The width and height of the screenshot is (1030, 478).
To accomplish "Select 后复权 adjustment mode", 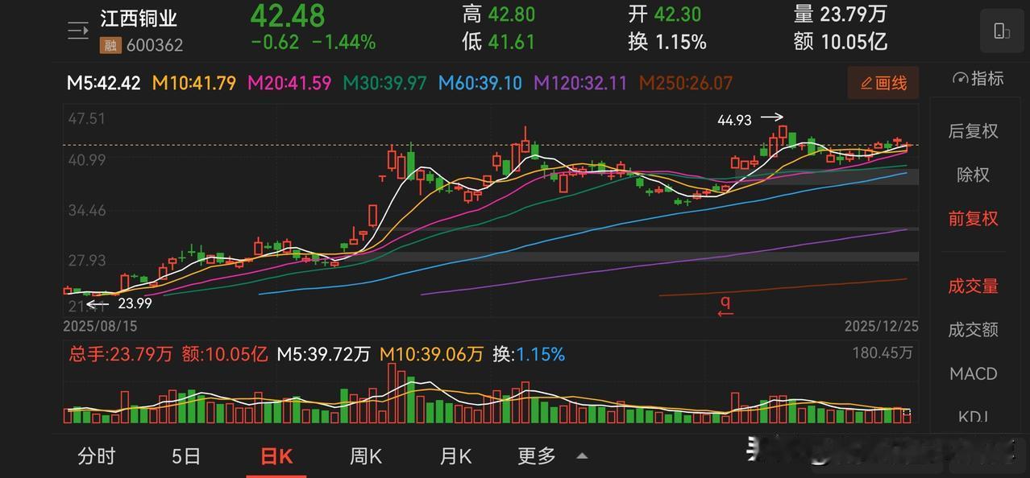I will click(x=974, y=131).
